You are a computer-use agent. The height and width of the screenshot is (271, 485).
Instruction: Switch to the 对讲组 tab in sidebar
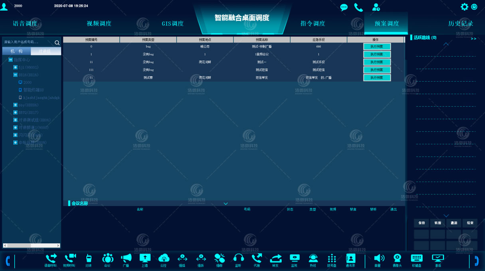coord(46,51)
